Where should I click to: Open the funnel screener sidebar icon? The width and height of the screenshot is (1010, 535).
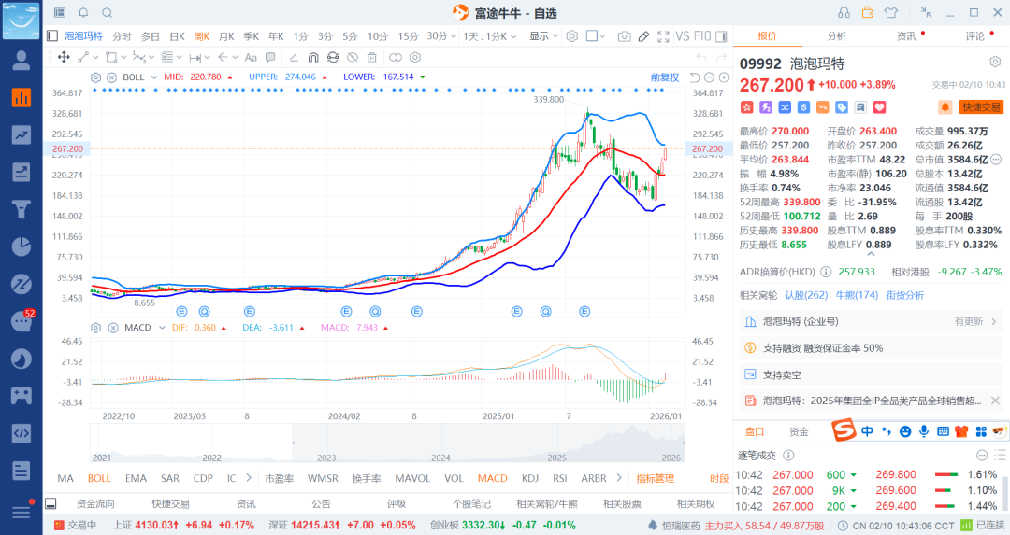[22, 210]
